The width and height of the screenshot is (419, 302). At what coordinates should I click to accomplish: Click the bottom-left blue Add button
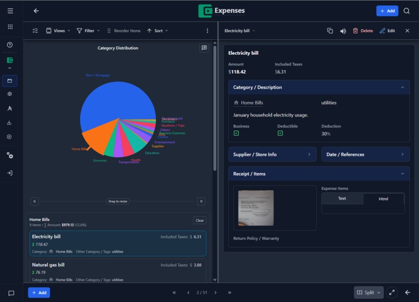[39, 293]
